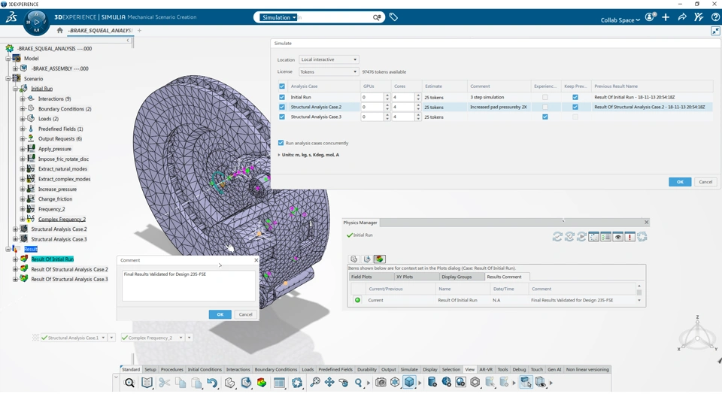722x394 pixels.
Task: Toggle the Analysis Case header select-all checkbox
Action: 282,86
